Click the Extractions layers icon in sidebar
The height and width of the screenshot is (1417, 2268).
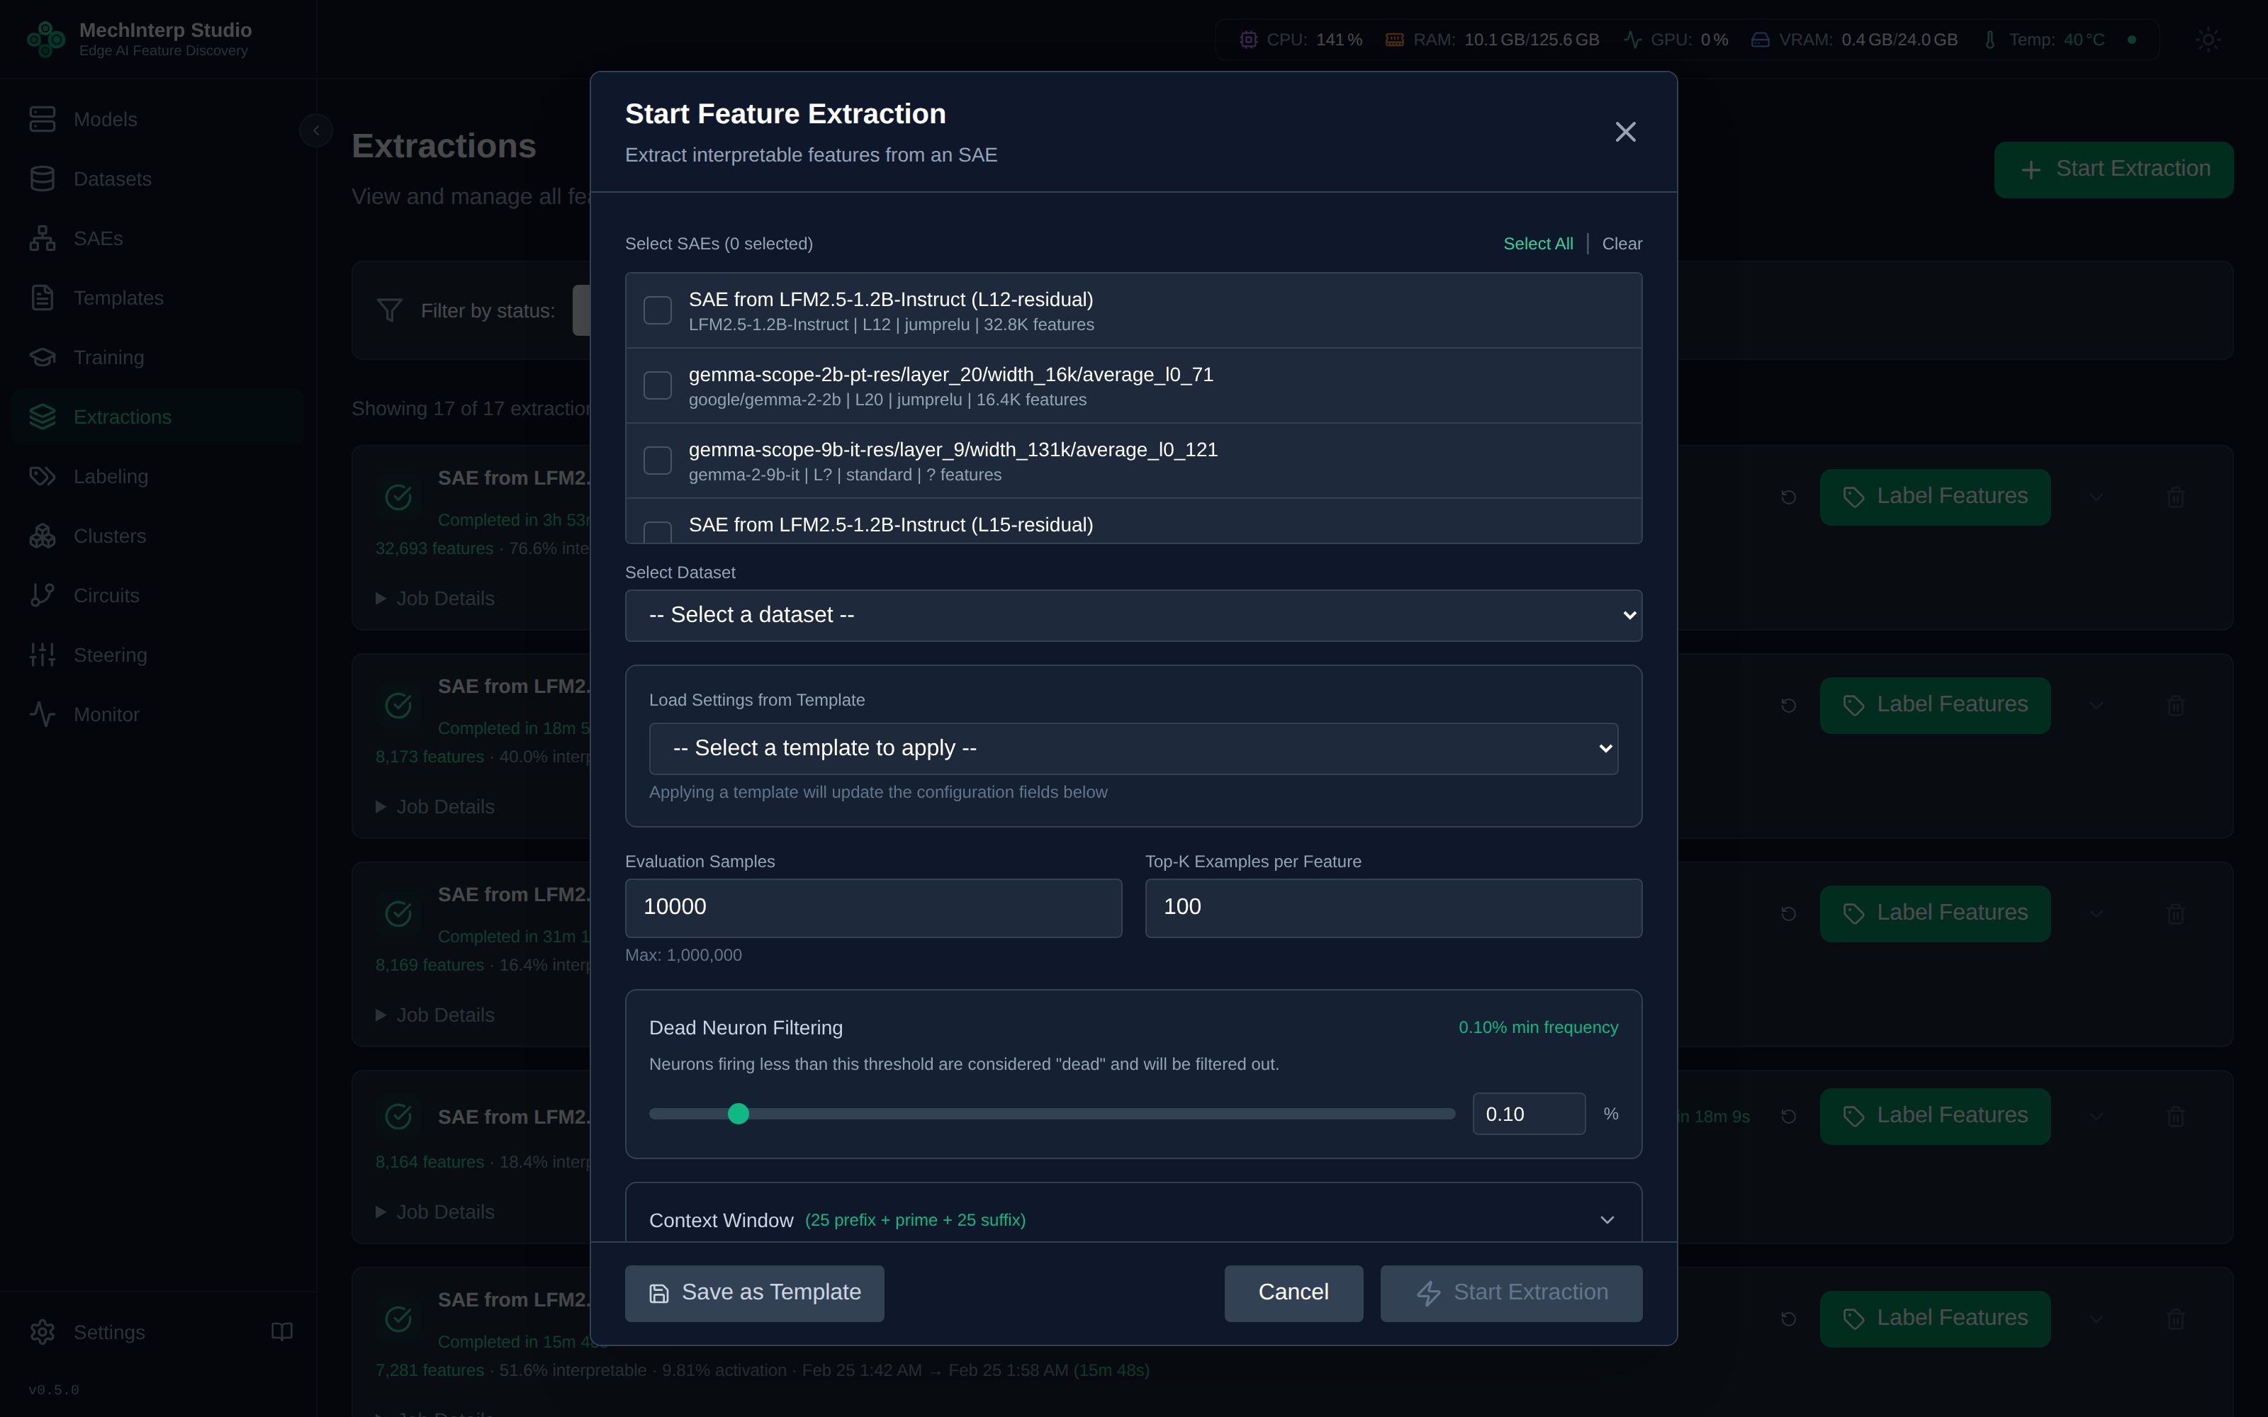pyautogui.click(x=43, y=417)
